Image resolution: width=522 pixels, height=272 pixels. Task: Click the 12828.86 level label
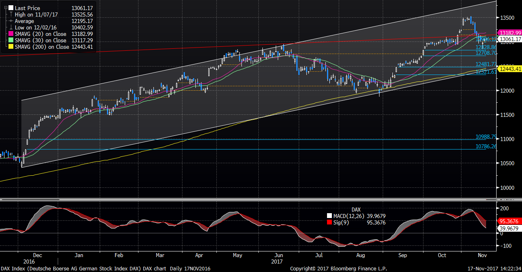pyautogui.click(x=486, y=47)
